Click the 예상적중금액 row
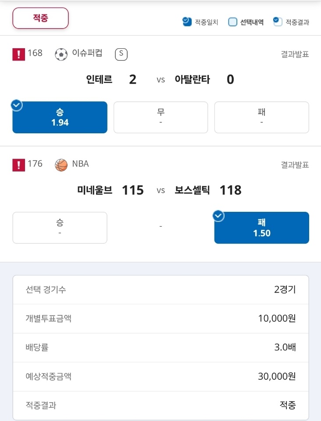 161,376
